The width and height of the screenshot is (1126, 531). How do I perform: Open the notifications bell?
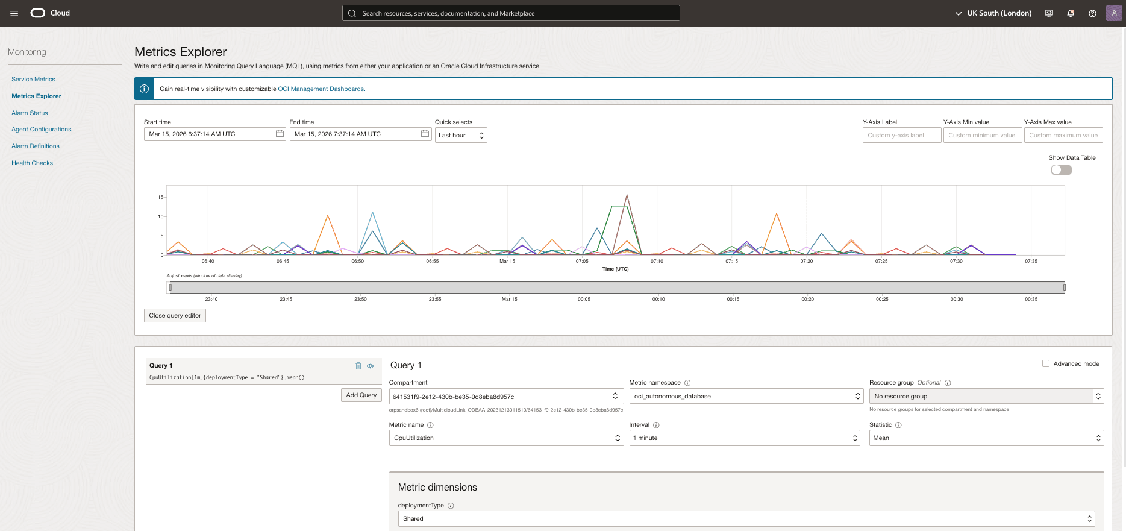coord(1071,13)
